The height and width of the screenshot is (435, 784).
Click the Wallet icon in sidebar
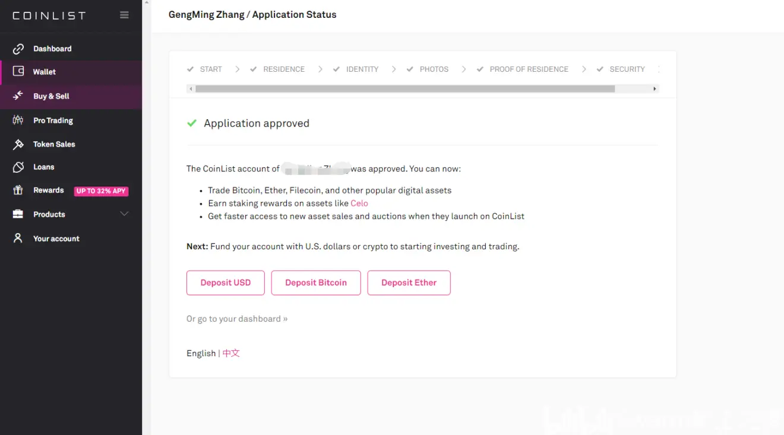click(18, 71)
